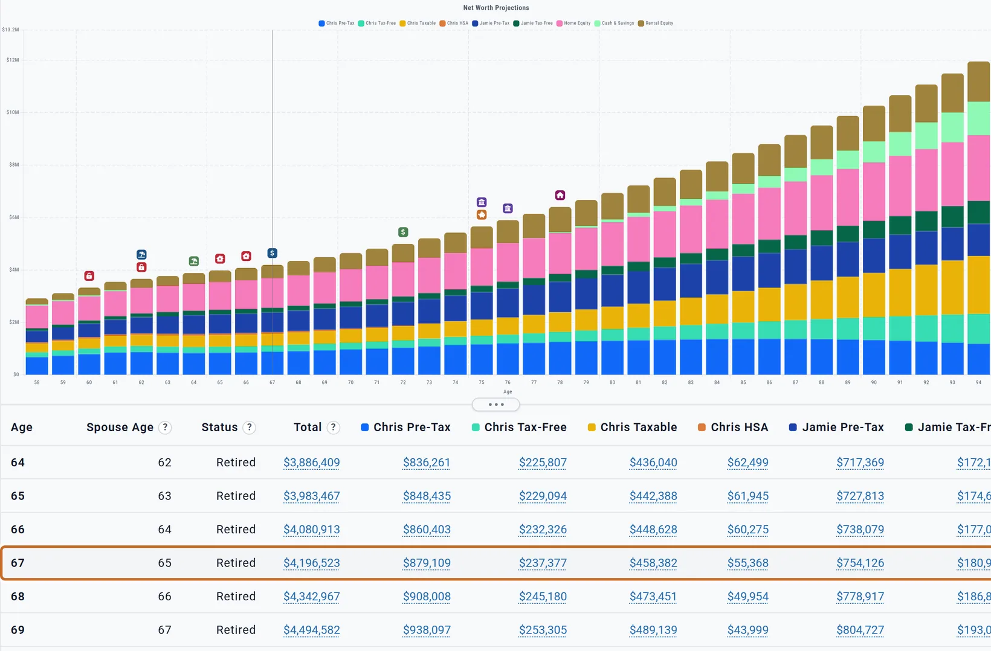Open total $4,080,913 for age 66

pos(311,530)
